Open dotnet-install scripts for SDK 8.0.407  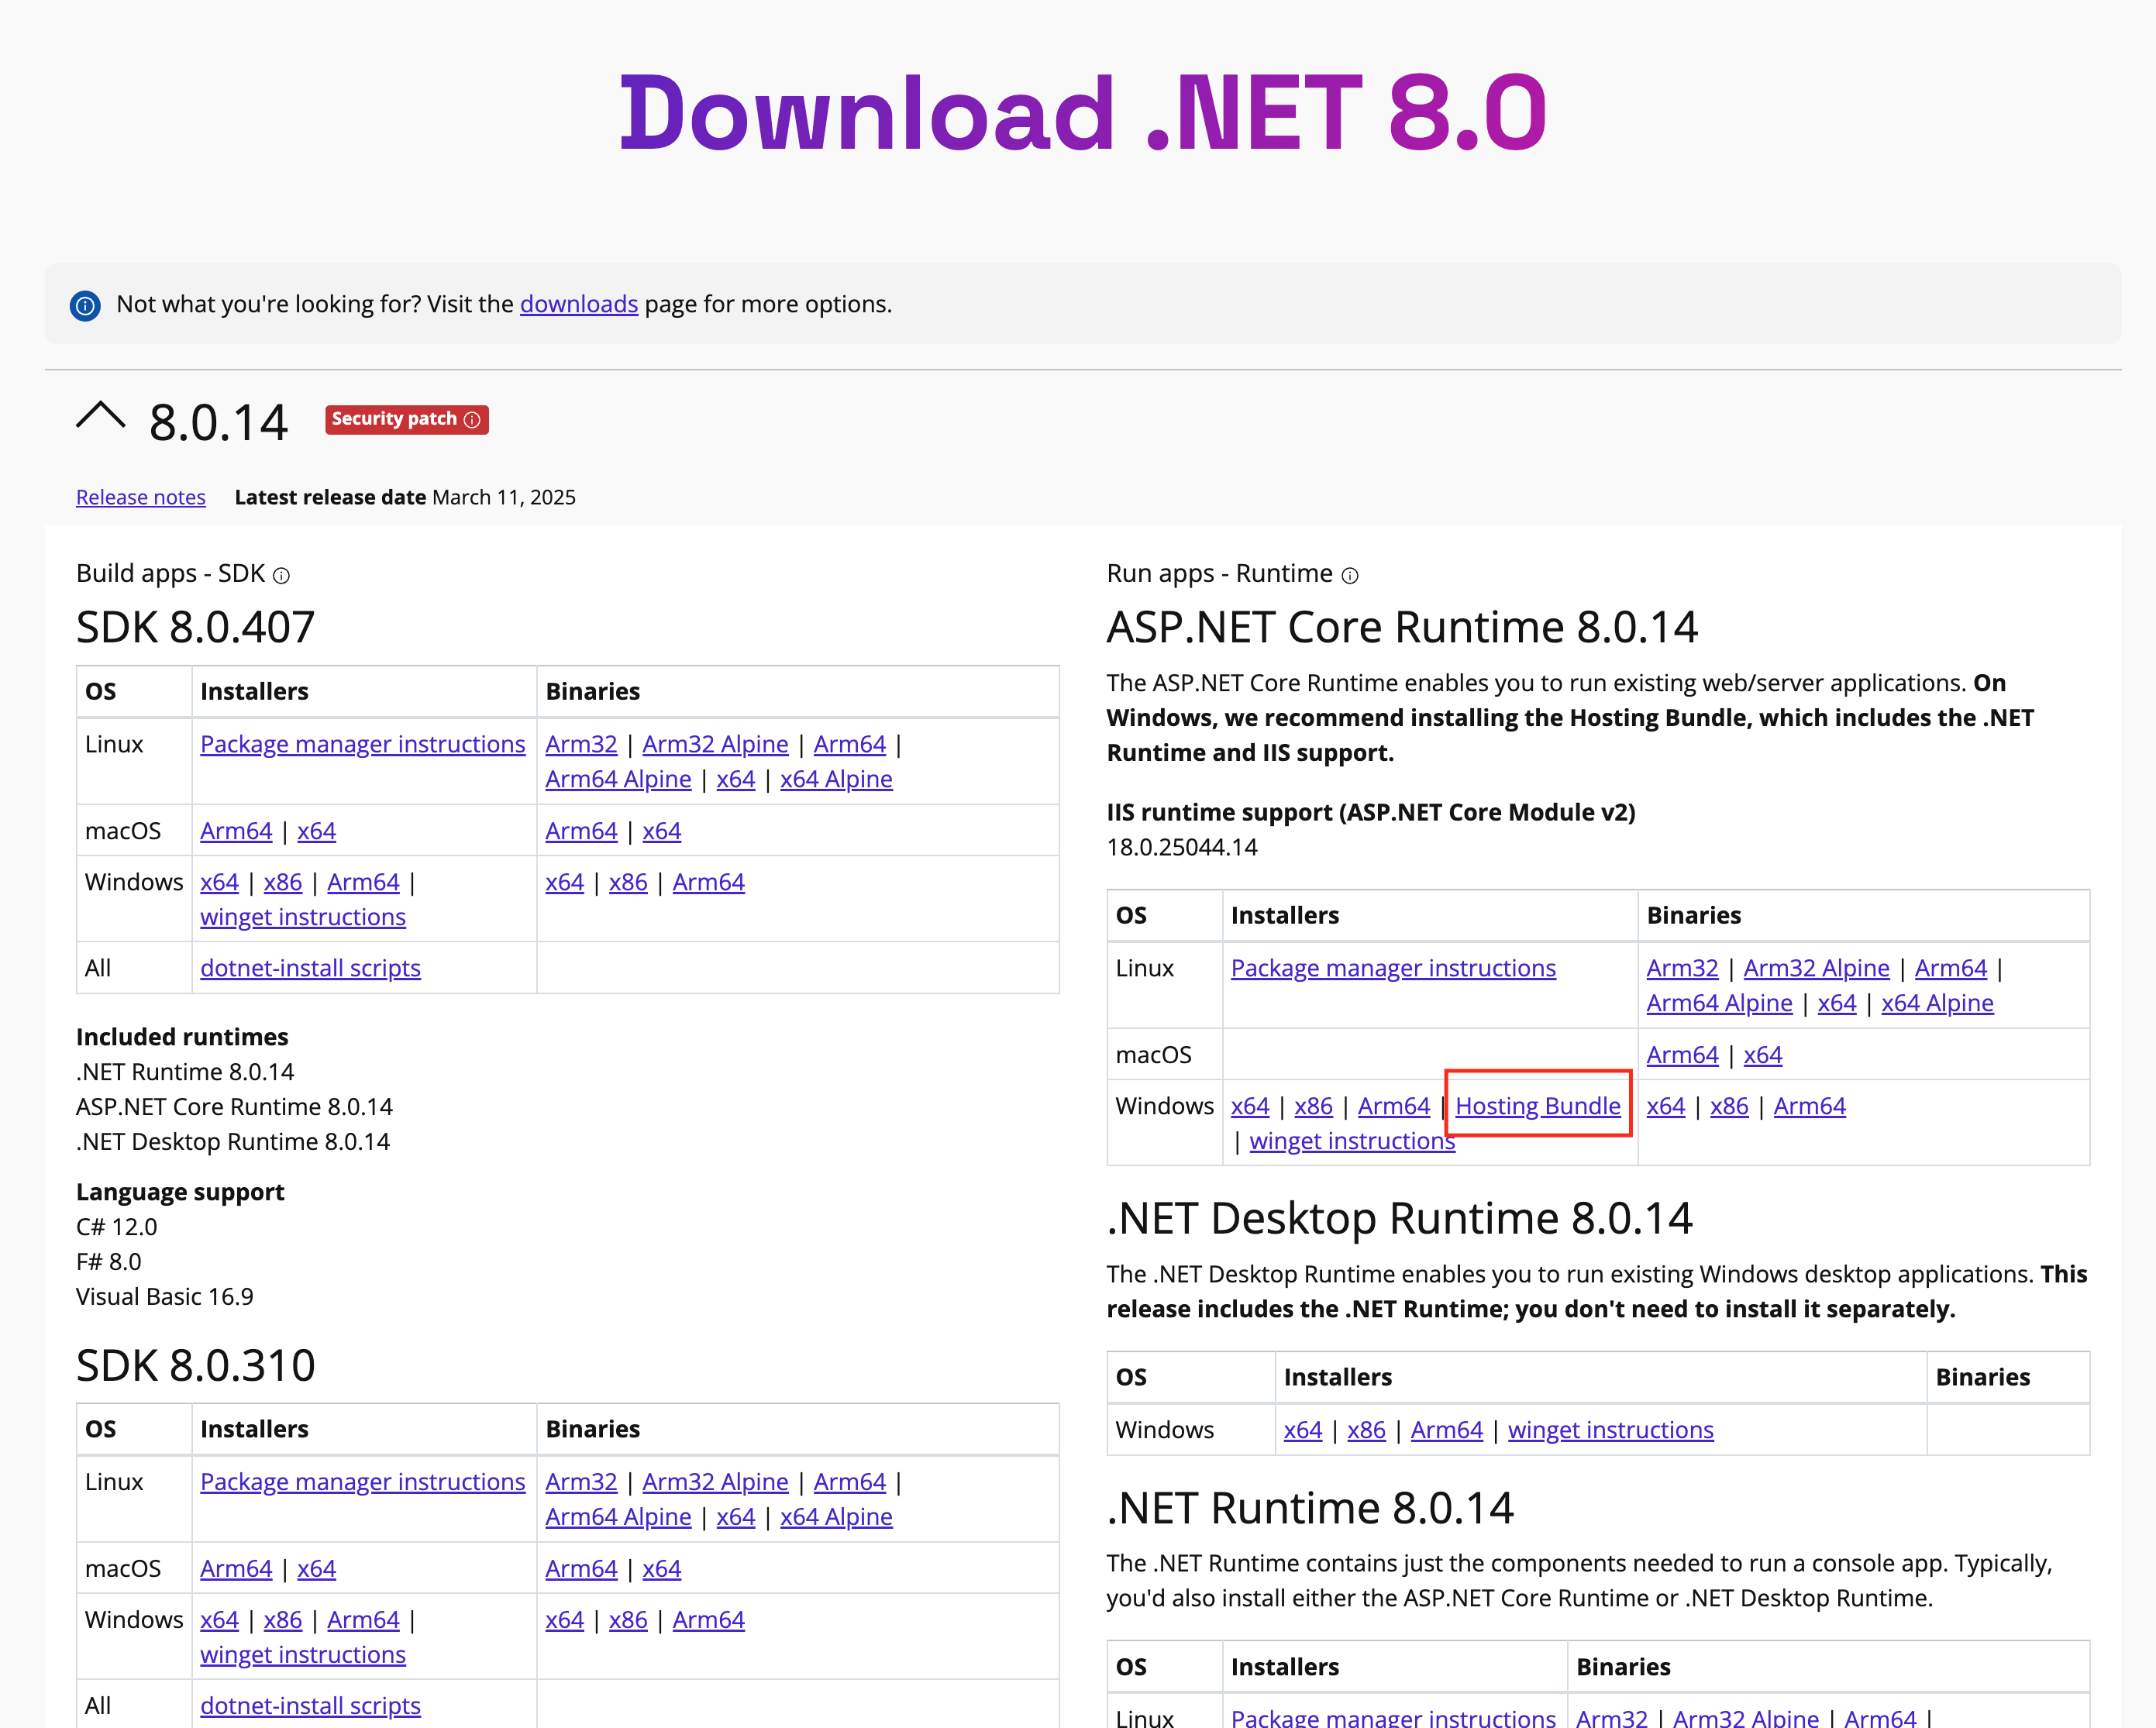click(310, 968)
